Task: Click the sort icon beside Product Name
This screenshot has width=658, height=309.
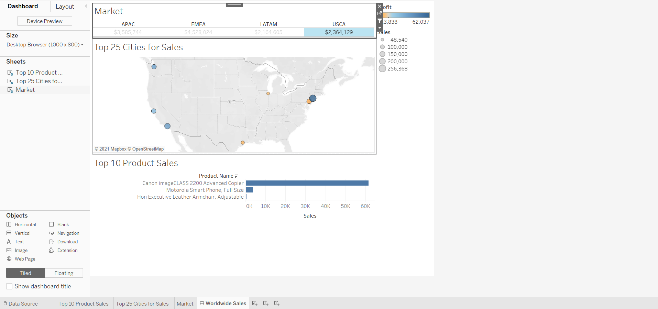Action: (x=237, y=176)
